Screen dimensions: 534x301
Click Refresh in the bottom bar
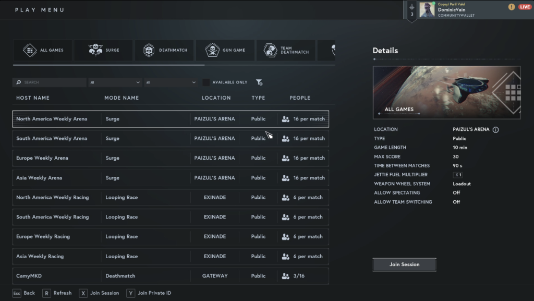[57, 293]
